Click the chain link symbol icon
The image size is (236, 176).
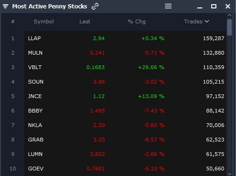[x=95, y=7]
